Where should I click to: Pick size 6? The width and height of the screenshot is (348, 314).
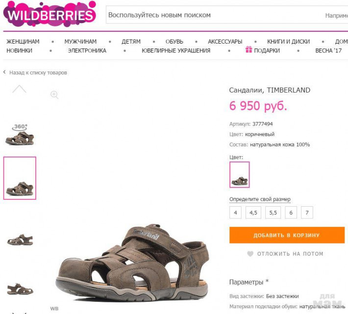point(291,213)
